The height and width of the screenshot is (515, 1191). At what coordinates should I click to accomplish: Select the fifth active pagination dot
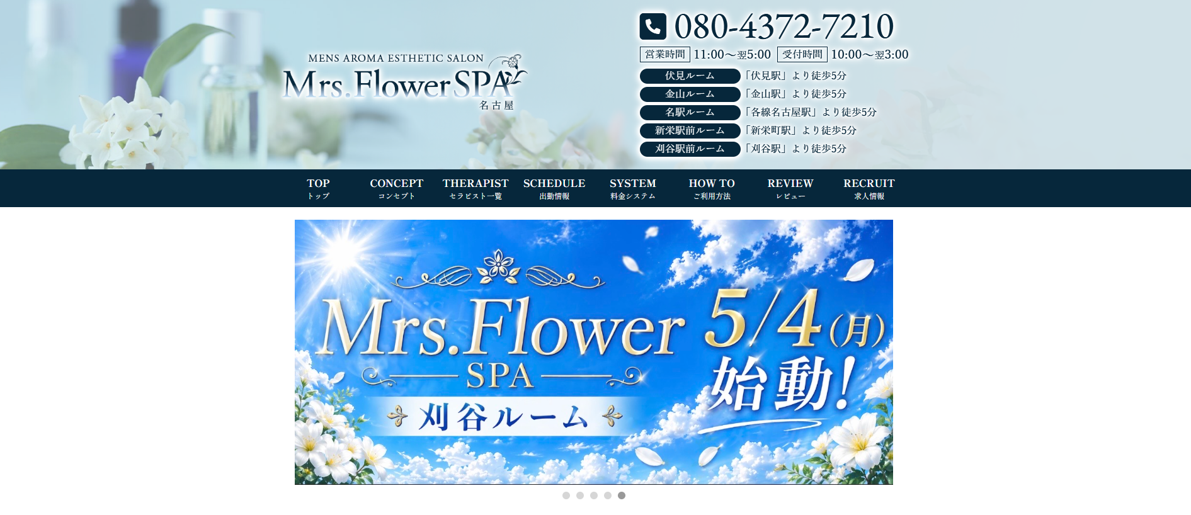click(x=622, y=495)
